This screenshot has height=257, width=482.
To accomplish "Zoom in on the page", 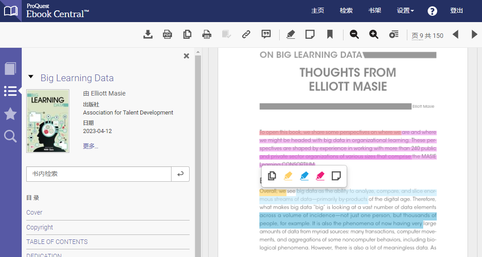I will click(374, 34).
